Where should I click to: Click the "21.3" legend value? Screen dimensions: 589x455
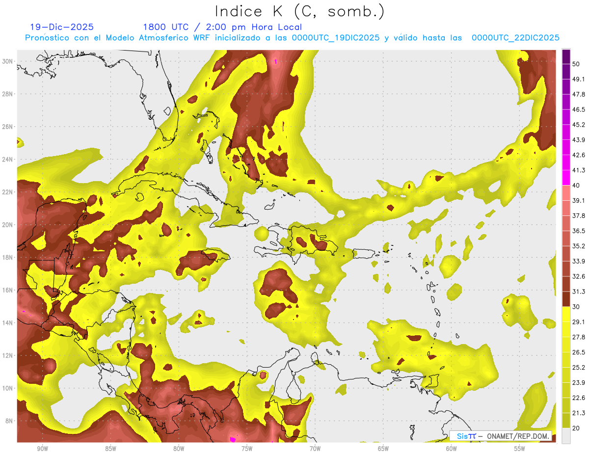[578, 413]
